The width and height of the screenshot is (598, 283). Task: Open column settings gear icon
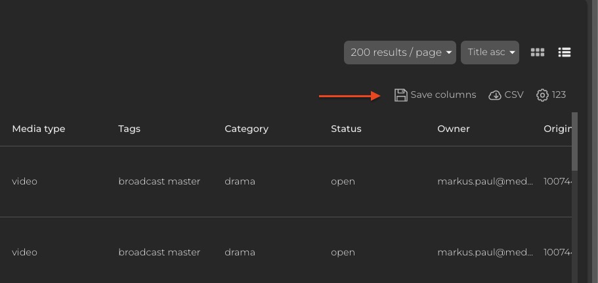point(542,95)
